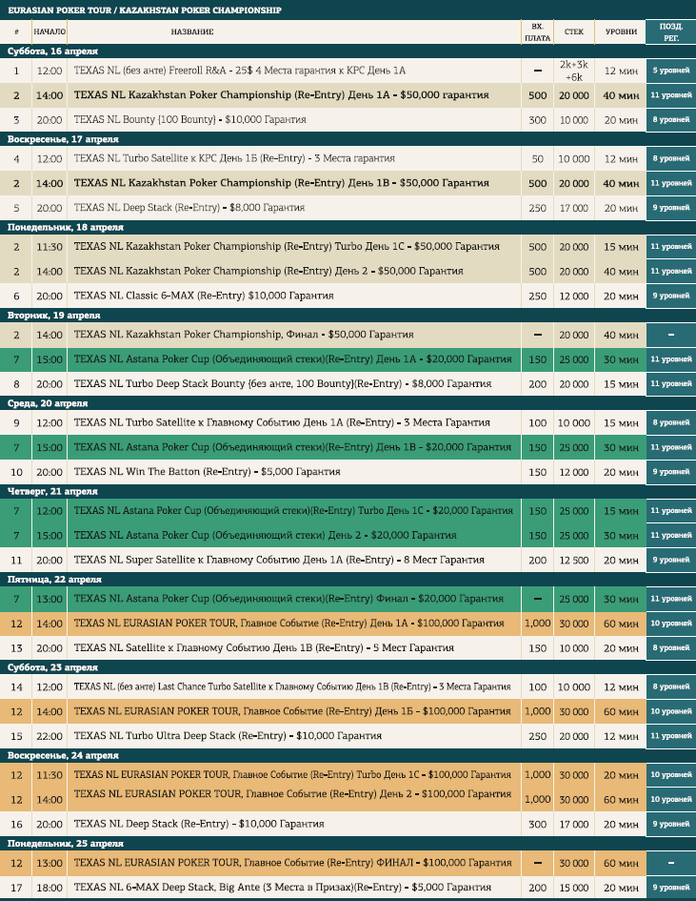The width and height of the screenshot is (696, 901).
Task: Click the СТЕК column header
Action: tap(573, 31)
